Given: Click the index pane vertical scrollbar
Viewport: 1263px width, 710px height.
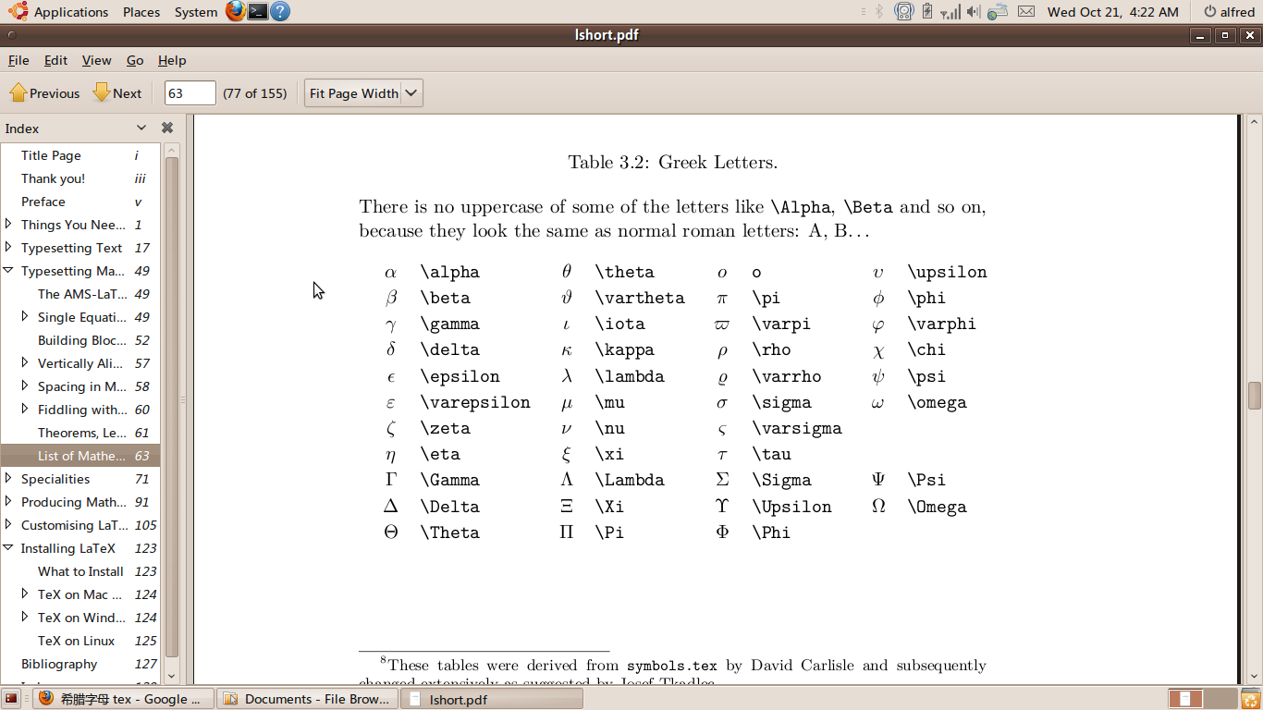Looking at the screenshot, I should click(171, 407).
